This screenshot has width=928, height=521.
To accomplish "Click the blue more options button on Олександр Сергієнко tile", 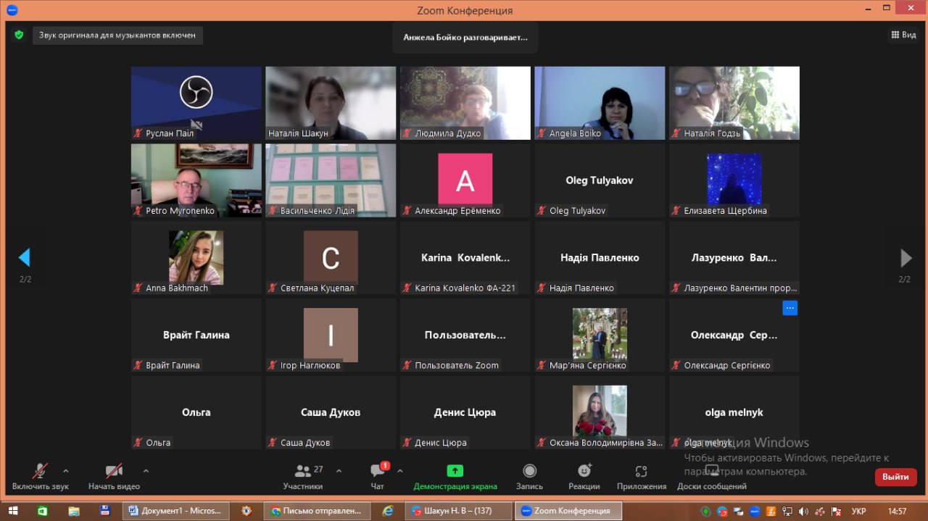I will 790,308.
